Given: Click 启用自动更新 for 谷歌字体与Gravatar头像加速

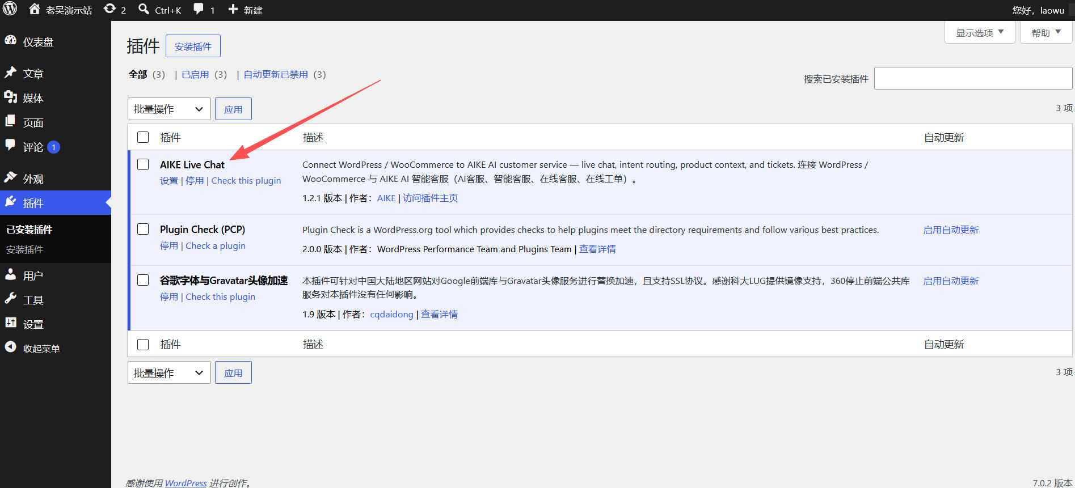Looking at the screenshot, I should click(951, 281).
